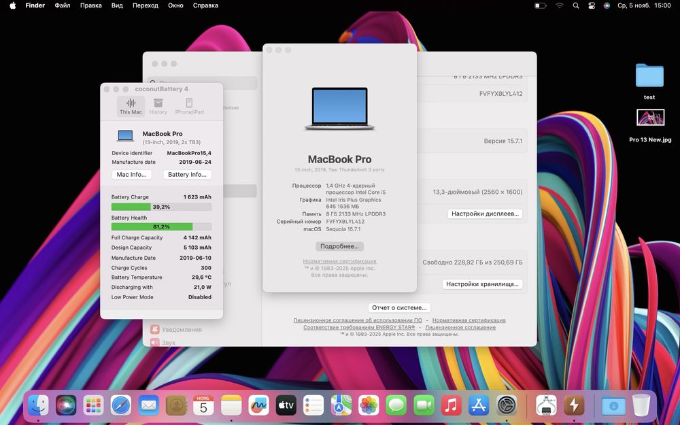Click the Wi-Fi icon in menu bar
680x425 pixels.
click(x=560, y=5)
